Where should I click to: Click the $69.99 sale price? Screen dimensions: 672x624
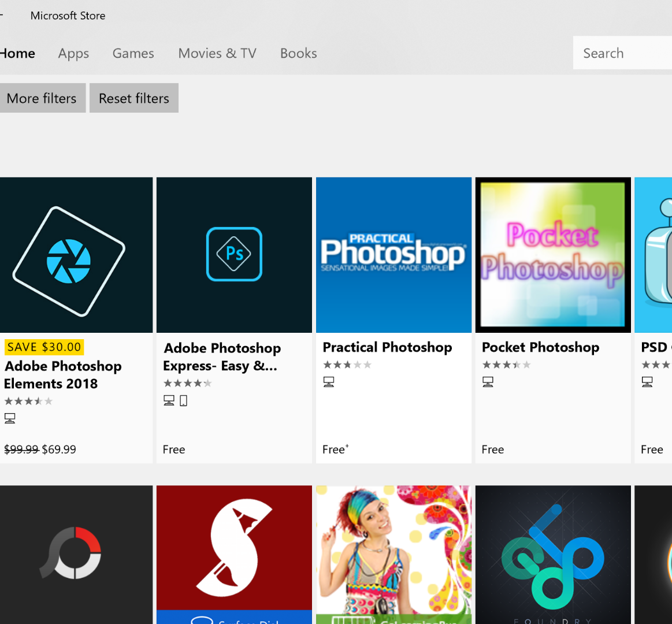click(x=59, y=449)
